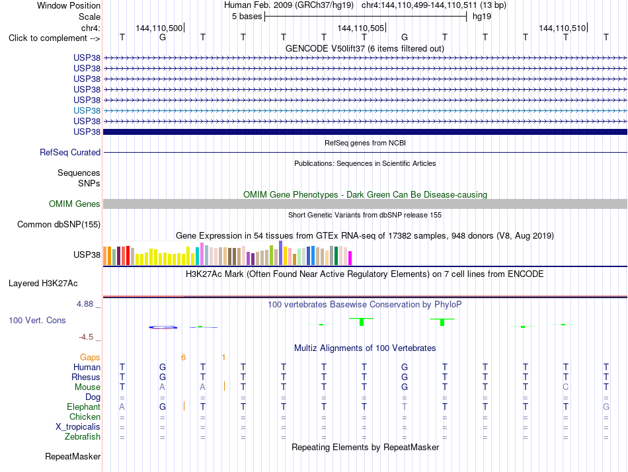
Task: Click the 'Human Feb. 2009 (GRCh37/hg19)' title text
Action: 289,5
